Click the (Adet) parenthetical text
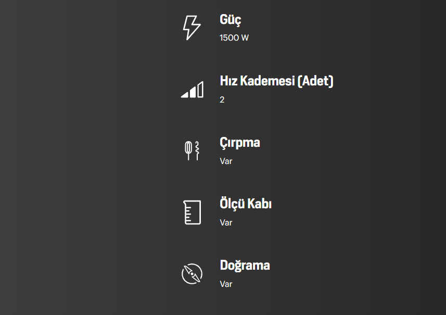Viewport: 446px width, 315px height. pyautogui.click(x=315, y=81)
